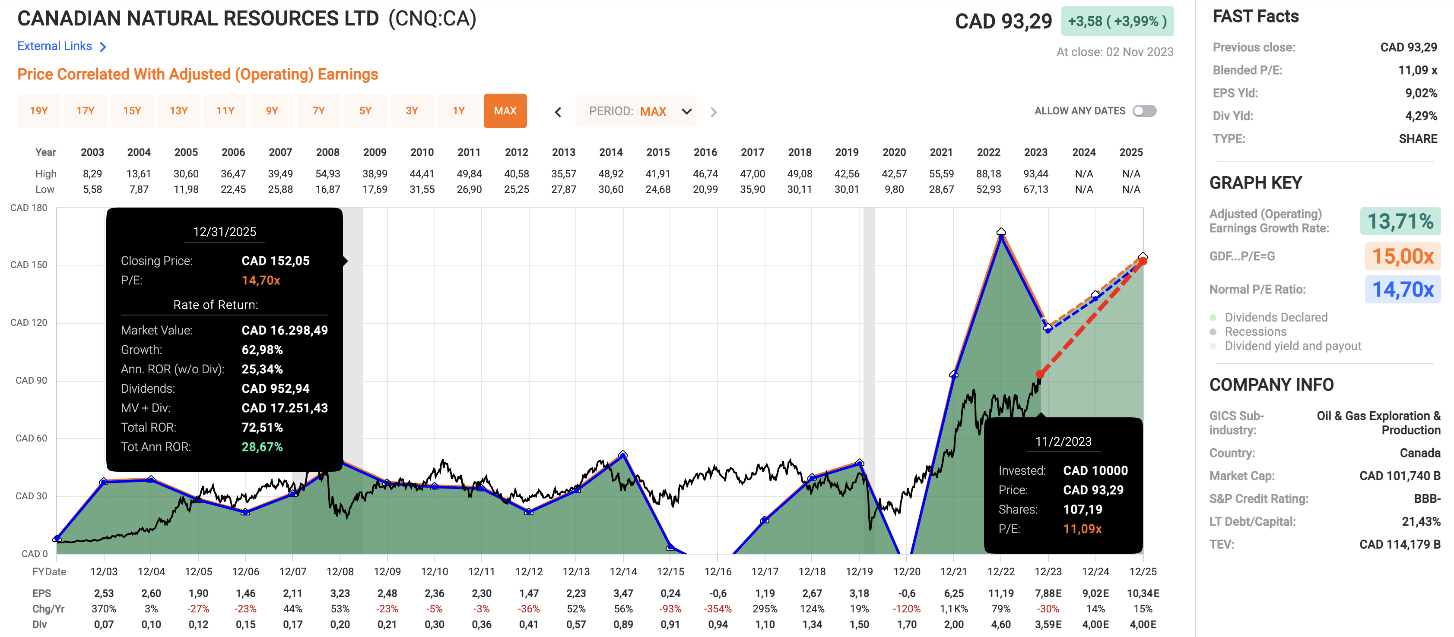Select the 15Y period tab
The height and width of the screenshot is (637, 1454).
pos(132,111)
